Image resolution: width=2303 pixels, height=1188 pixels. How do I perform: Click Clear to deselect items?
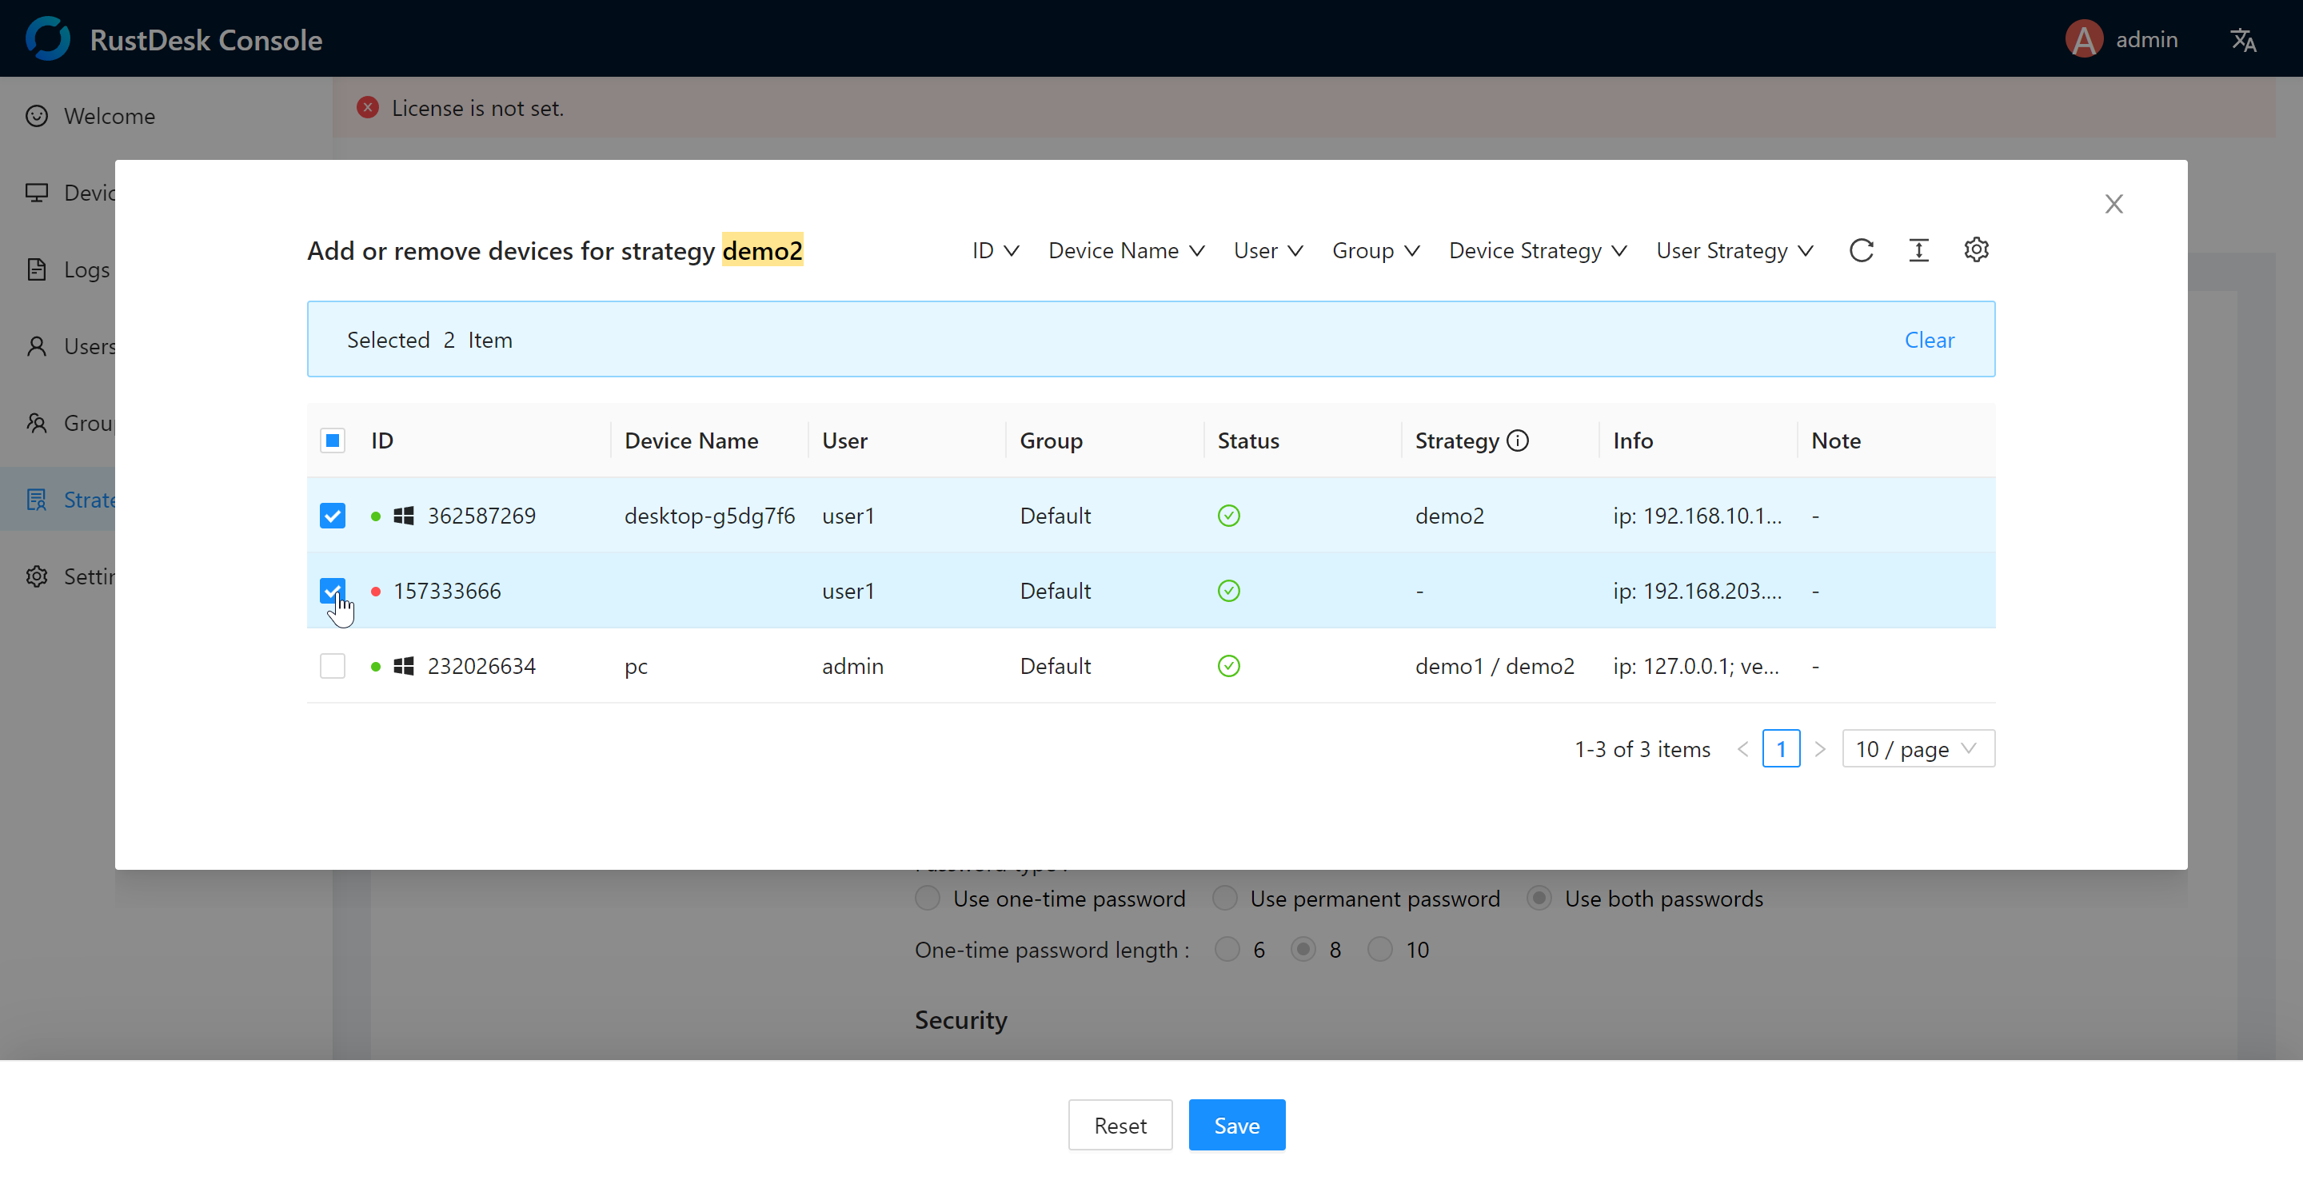coord(1929,340)
